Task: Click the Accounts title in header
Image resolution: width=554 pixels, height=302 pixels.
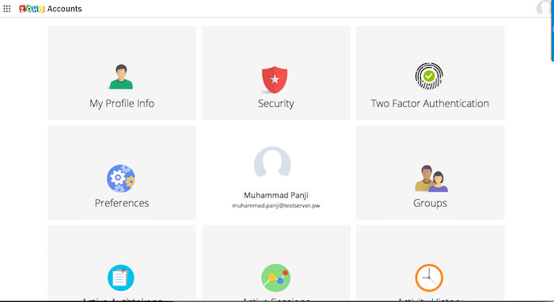Action: 65,9
